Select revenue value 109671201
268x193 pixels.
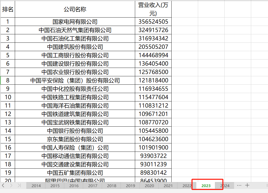pos(153,114)
